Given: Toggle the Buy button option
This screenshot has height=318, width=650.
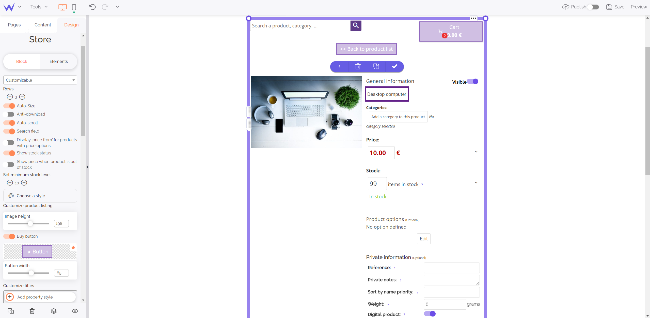Looking at the screenshot, I should pos(9,236).
